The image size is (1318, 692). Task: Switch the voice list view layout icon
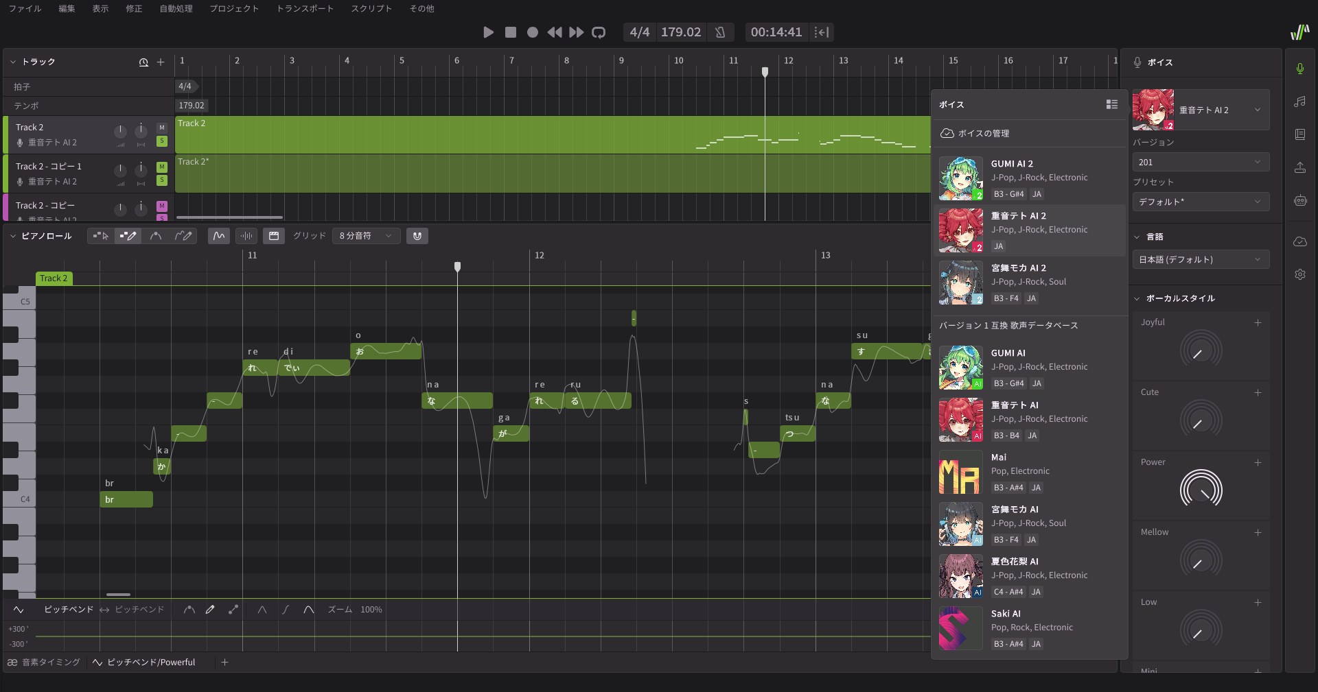click(1111, 104)
